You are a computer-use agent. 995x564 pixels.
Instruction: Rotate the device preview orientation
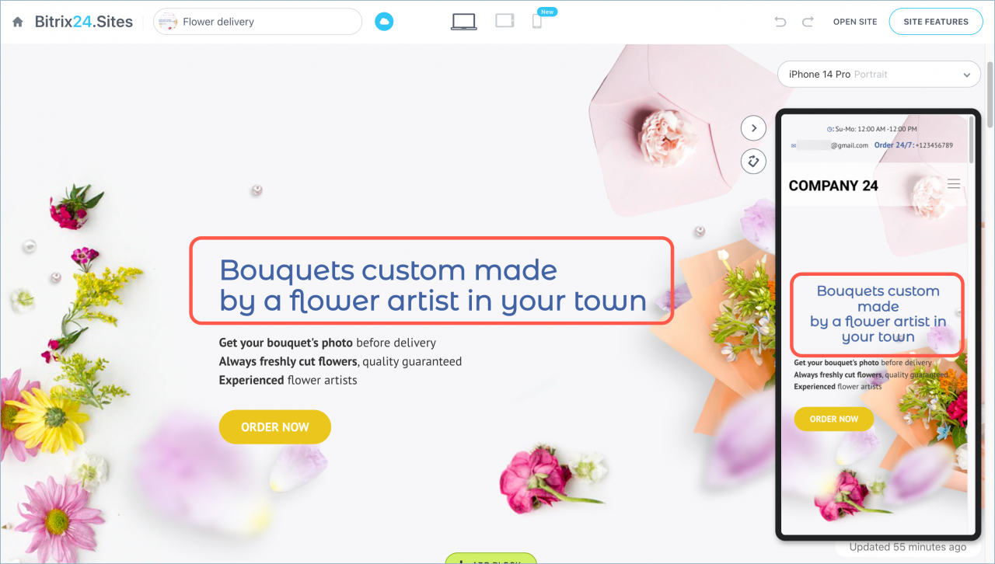click(x=753, y=162)
